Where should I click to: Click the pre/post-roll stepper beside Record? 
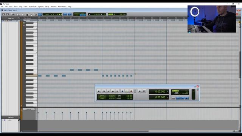tap(135, 91)
